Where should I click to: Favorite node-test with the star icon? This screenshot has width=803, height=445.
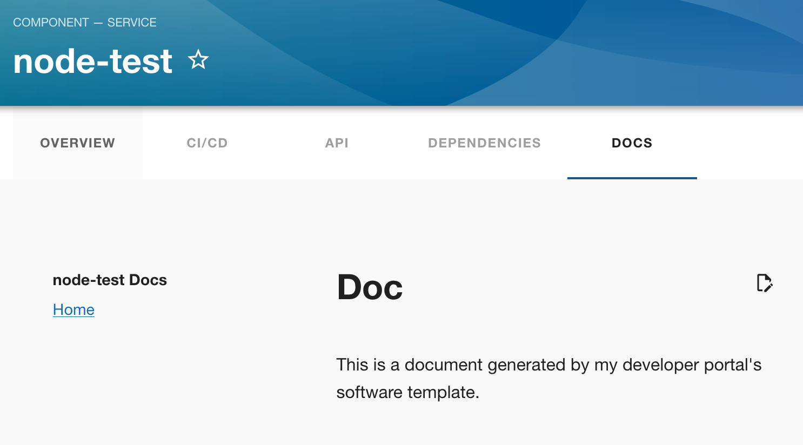tap(198, 60)
